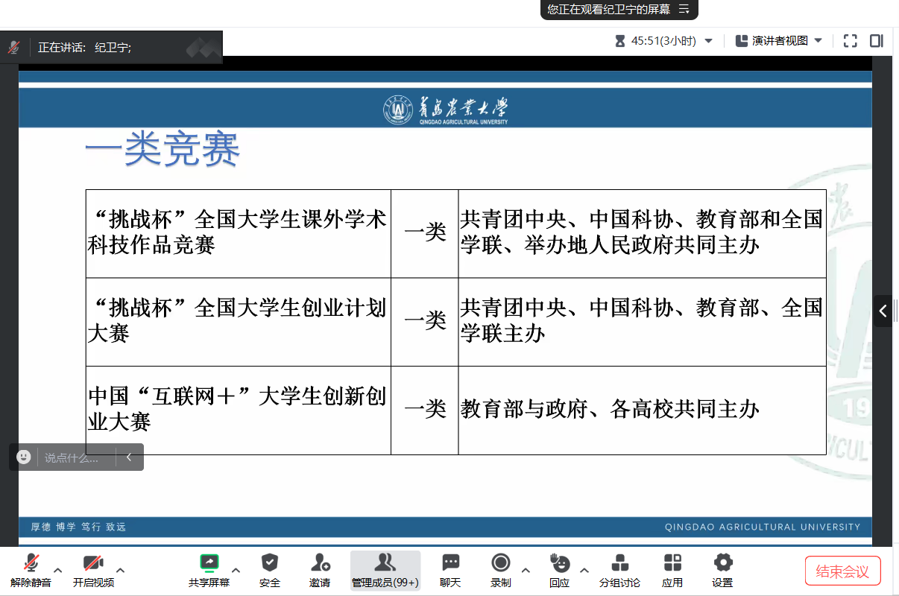Viewport: 899px width, 596px height.
Task: Open 共享屏幕 screen sharing
Action: tap(209, 570)
